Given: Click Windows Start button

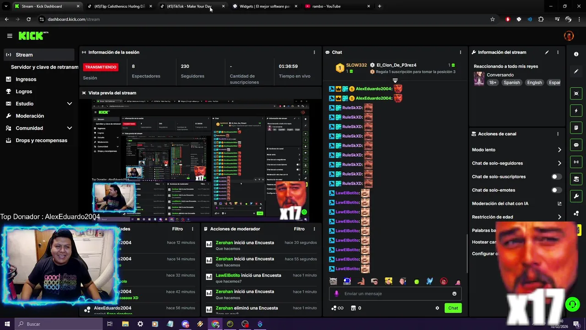Looking at the screenshot, I should (7, 324).
